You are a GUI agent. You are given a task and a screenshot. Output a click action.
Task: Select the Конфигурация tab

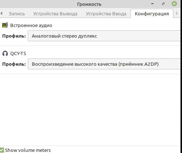coord(152,14)
